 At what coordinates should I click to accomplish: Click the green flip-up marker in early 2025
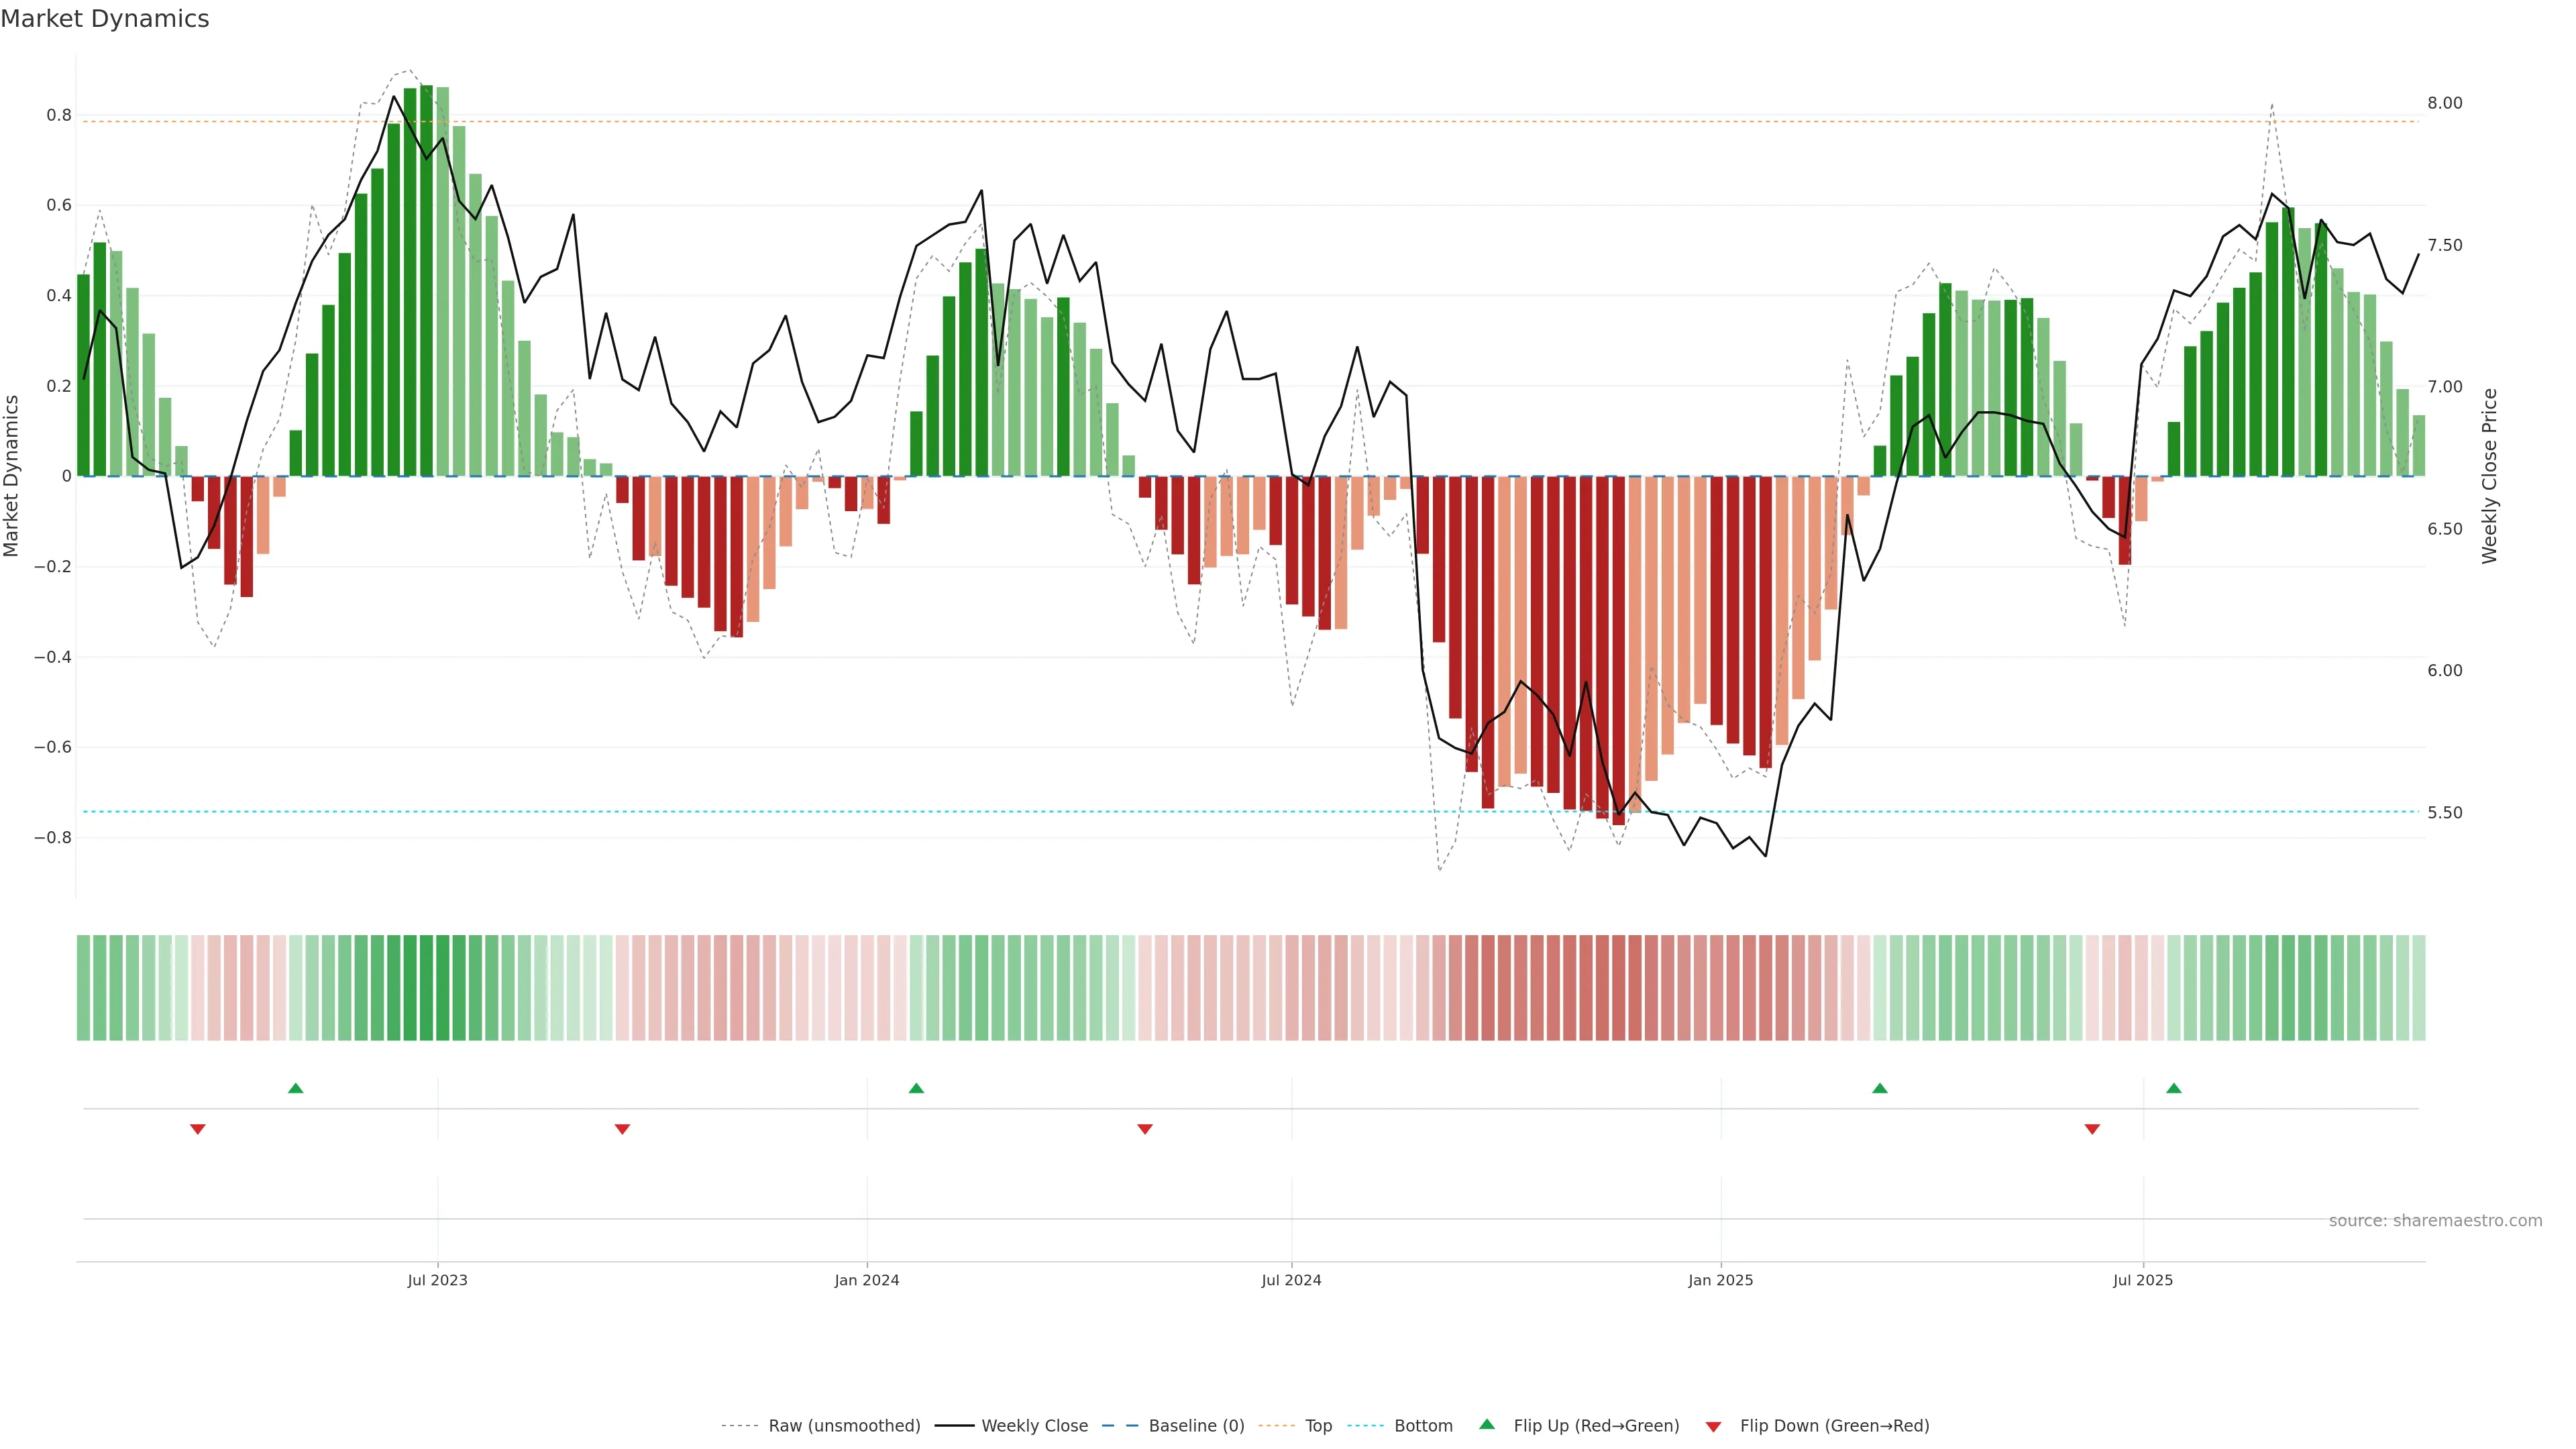[1879, 1088]
